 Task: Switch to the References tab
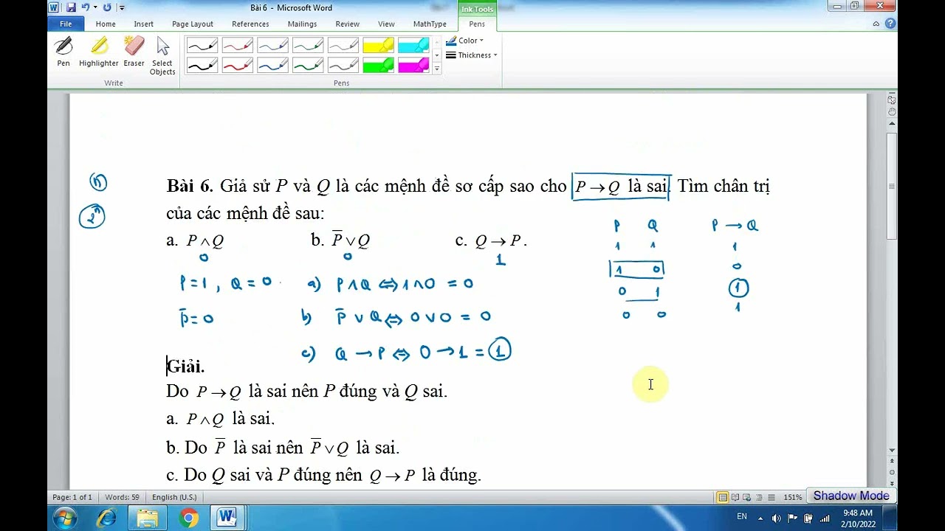pyautogui.click(x=250, y=24)
